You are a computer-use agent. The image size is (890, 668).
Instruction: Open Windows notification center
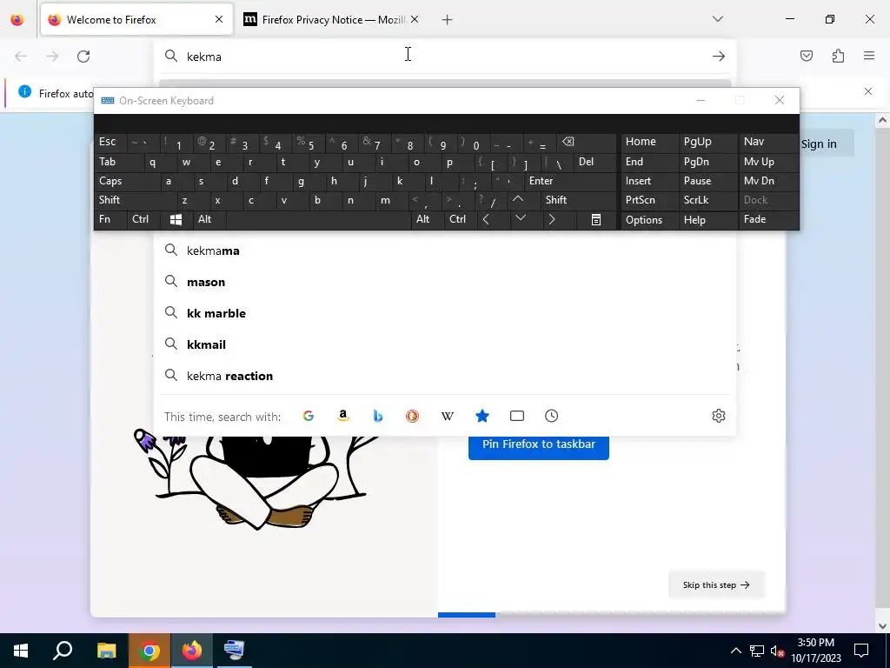click(861, 651)
